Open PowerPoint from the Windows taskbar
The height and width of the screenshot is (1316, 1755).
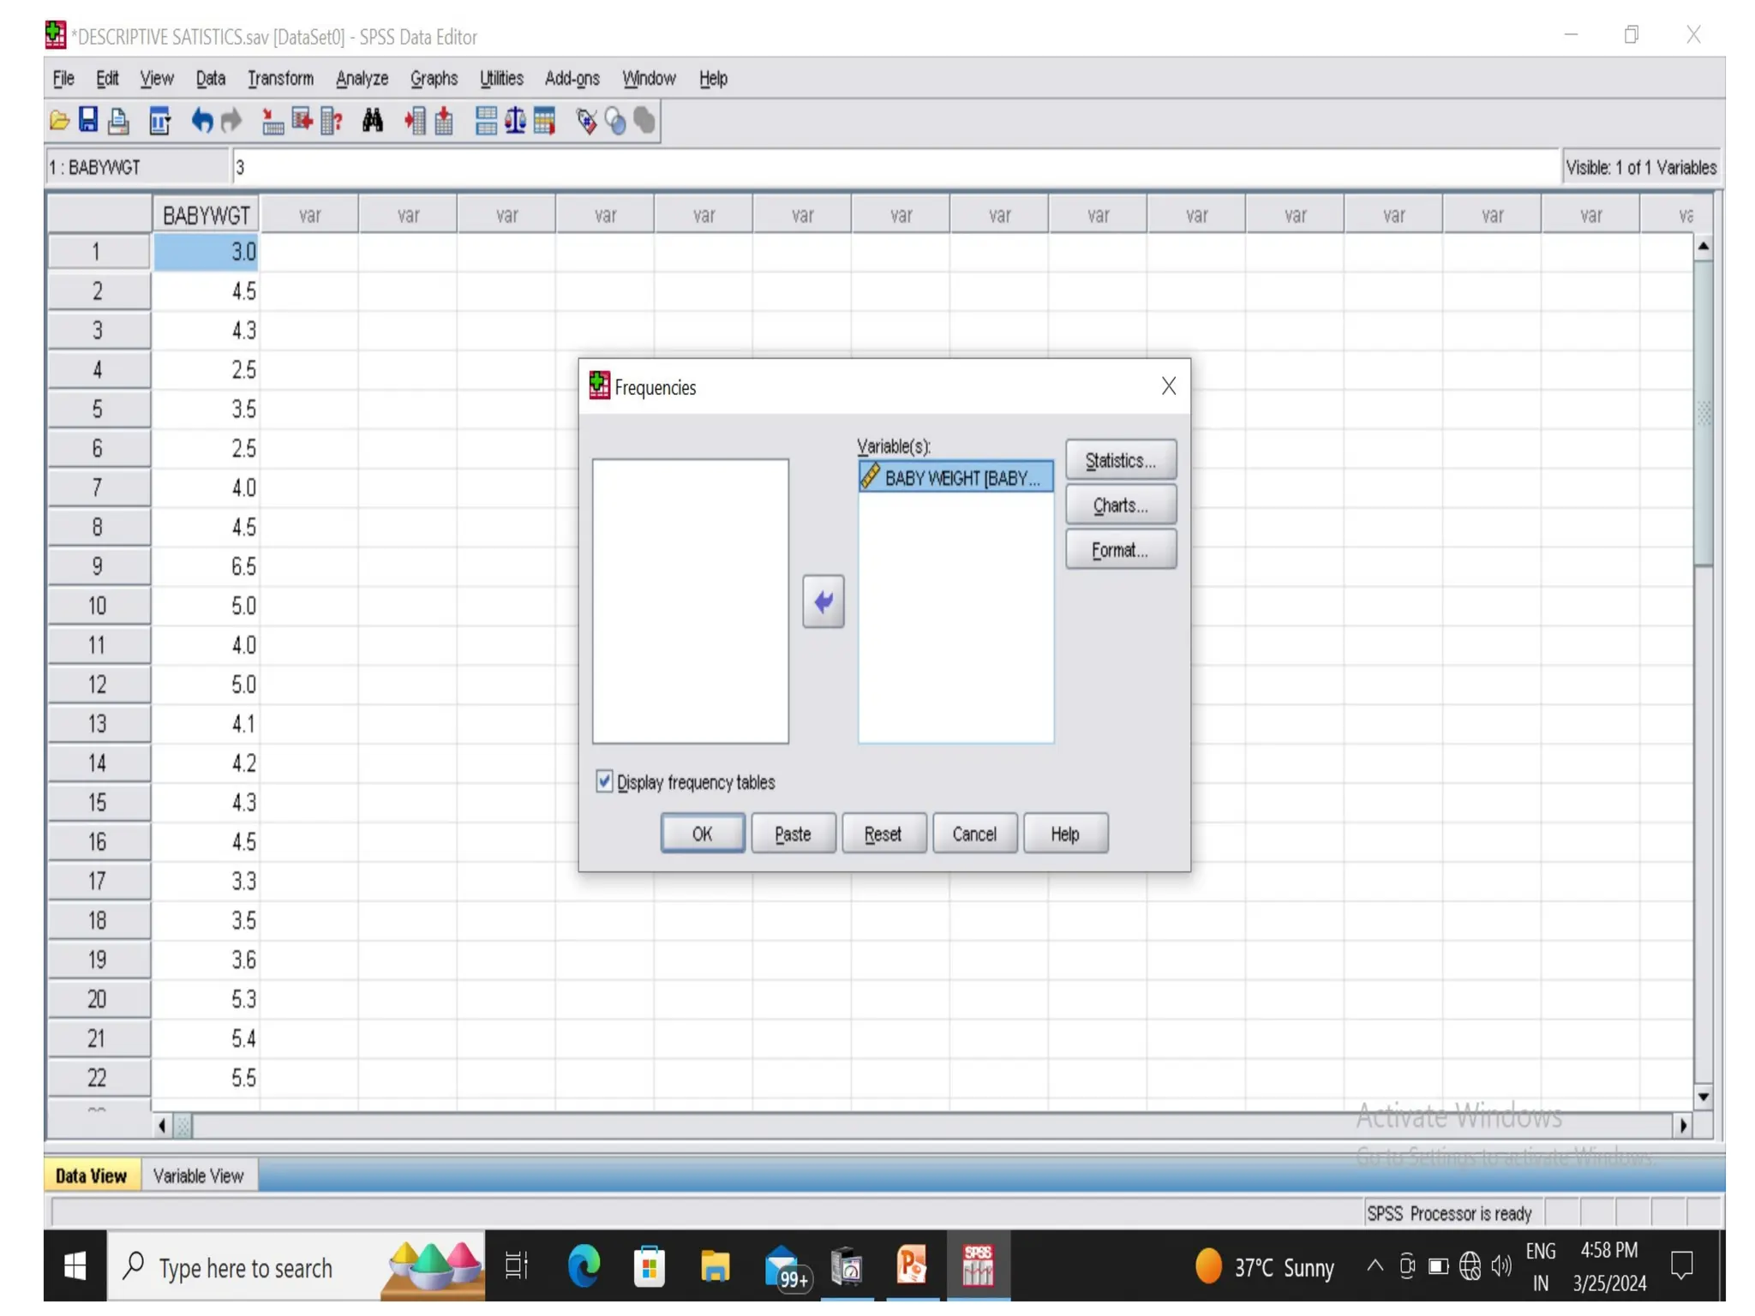click(912, 1265)
